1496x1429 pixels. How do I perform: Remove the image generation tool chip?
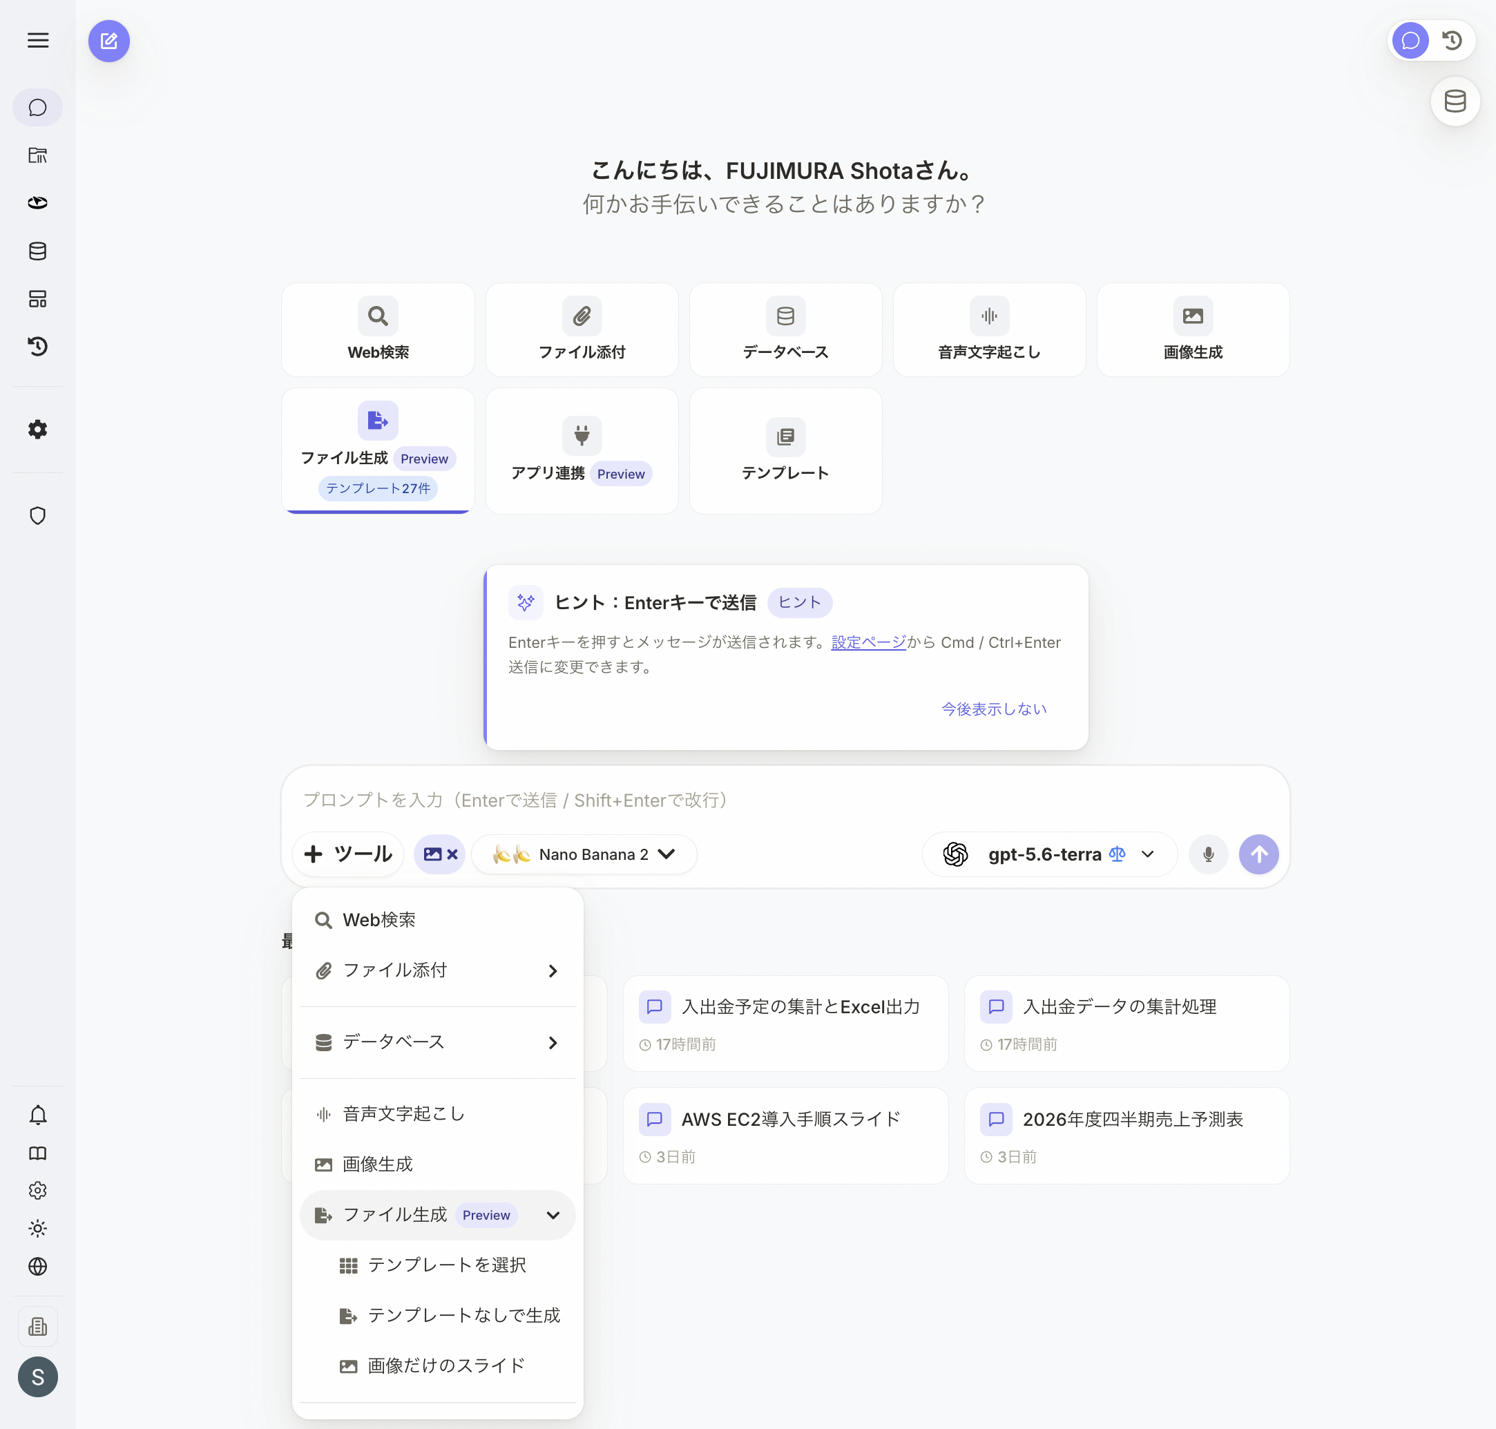pyautogui.click(x=452, y=854)
